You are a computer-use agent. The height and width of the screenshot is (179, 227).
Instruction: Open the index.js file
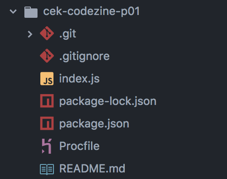click(x=79, y=79)
